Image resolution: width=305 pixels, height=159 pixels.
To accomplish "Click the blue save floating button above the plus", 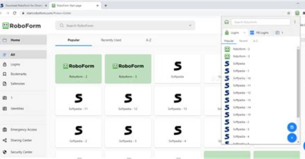I will (x=292, y=127).
